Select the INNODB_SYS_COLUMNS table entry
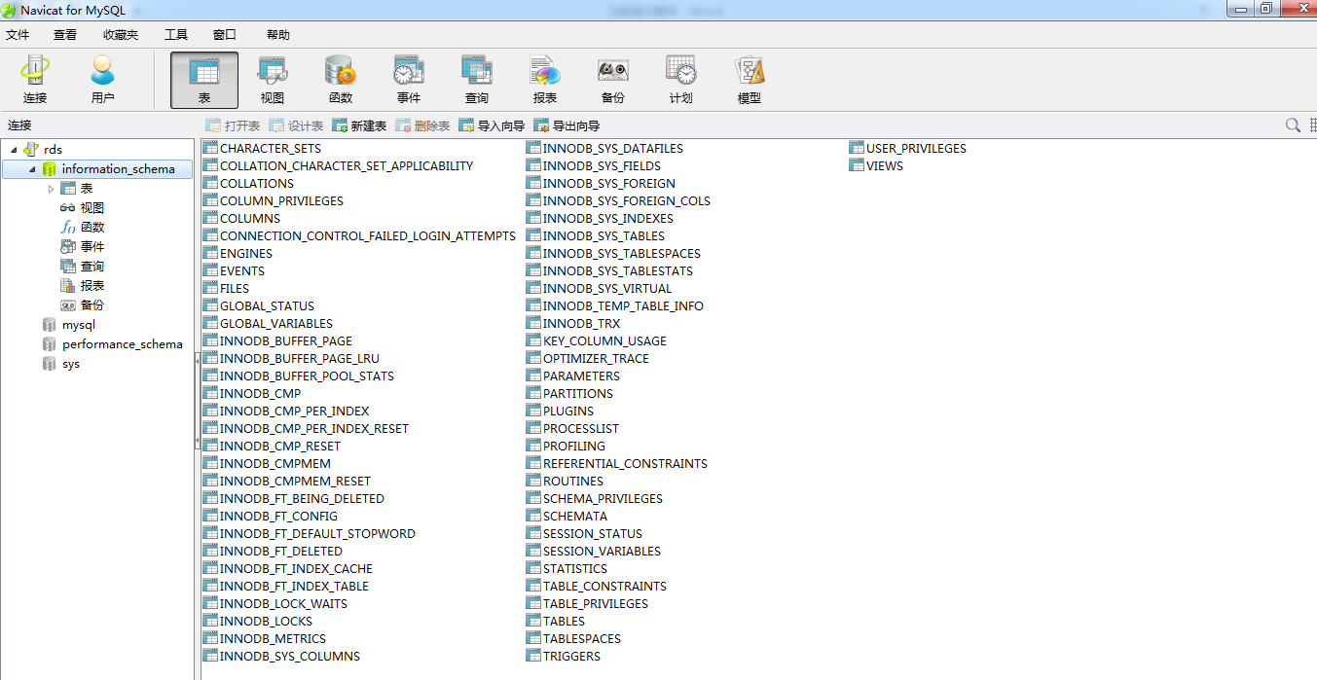1317x680 pixels. 282,657
